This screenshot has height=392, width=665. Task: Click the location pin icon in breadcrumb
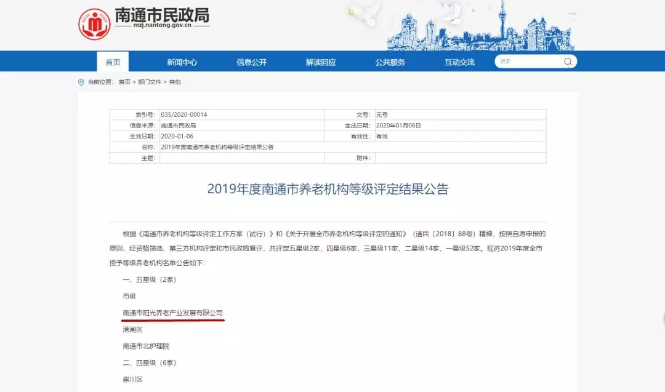click(81, 82)
